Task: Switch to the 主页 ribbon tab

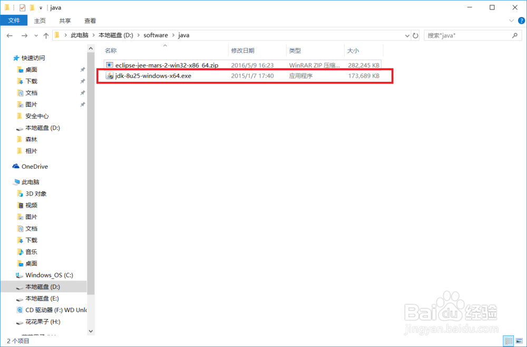Action: pos(40,21)
